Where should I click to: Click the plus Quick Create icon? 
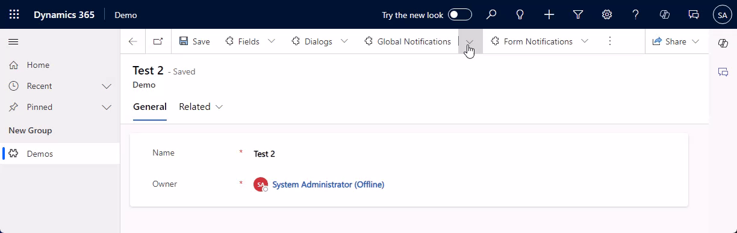(x=549, y=14)
